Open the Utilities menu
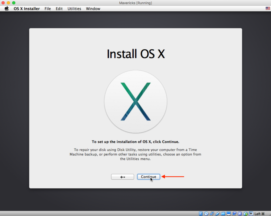This screenshot has height=216, width=271. (74, 8)
